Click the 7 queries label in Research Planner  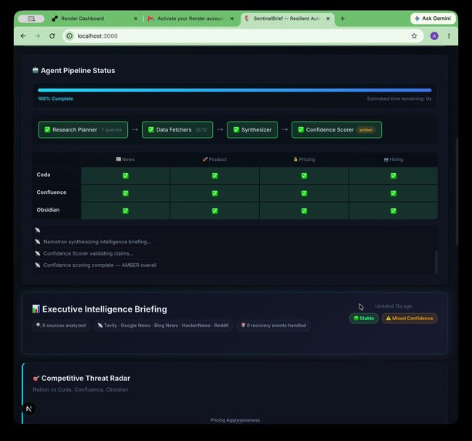tap(111, 130)
